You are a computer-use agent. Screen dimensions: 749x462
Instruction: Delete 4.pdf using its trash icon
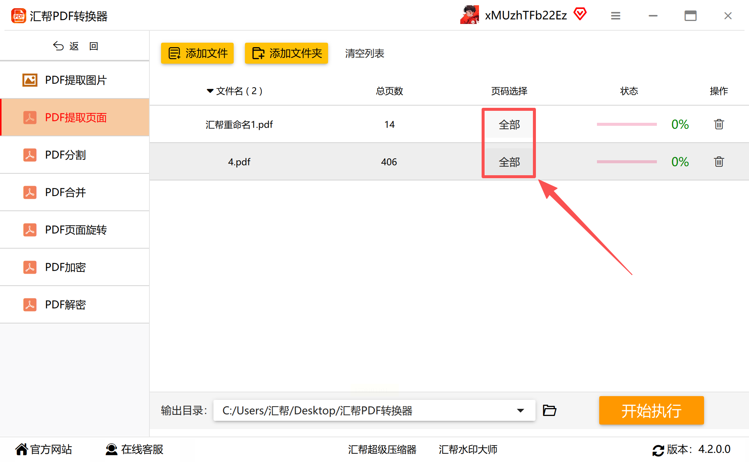[719, 162]
